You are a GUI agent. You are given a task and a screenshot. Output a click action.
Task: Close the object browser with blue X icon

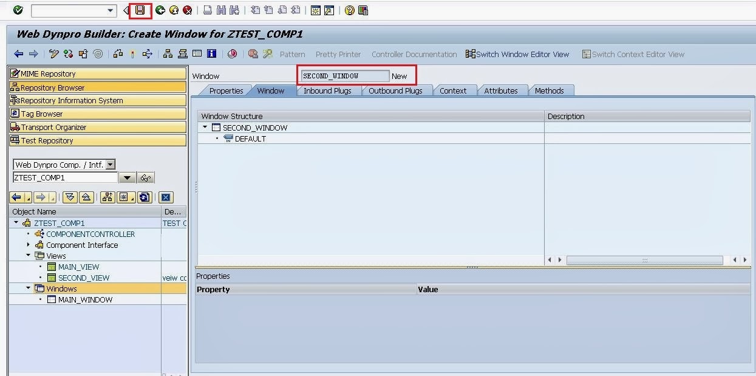(166, 197)
